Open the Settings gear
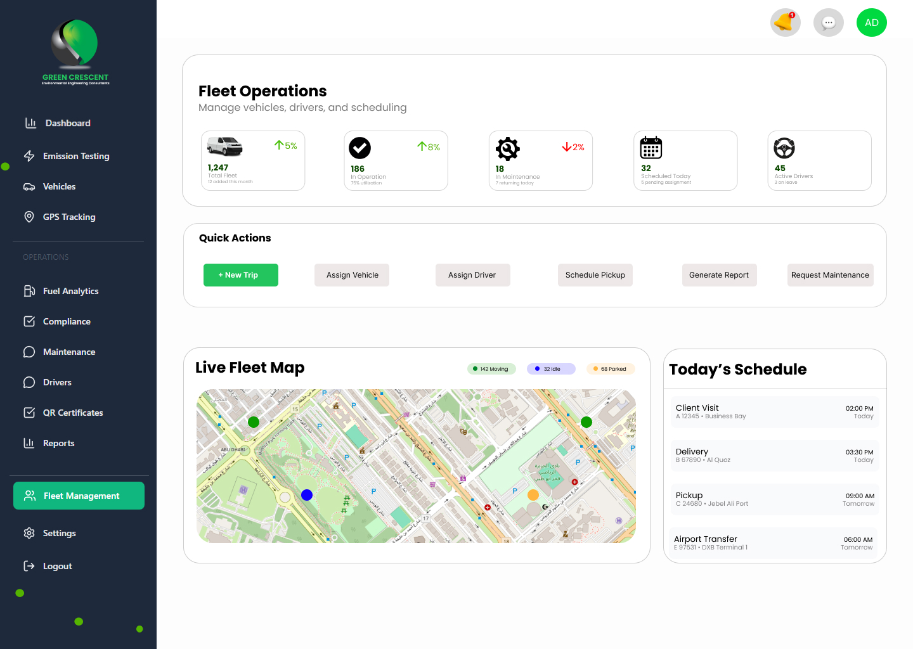Viewport: 913px width, 649px height. click(59, 533)
